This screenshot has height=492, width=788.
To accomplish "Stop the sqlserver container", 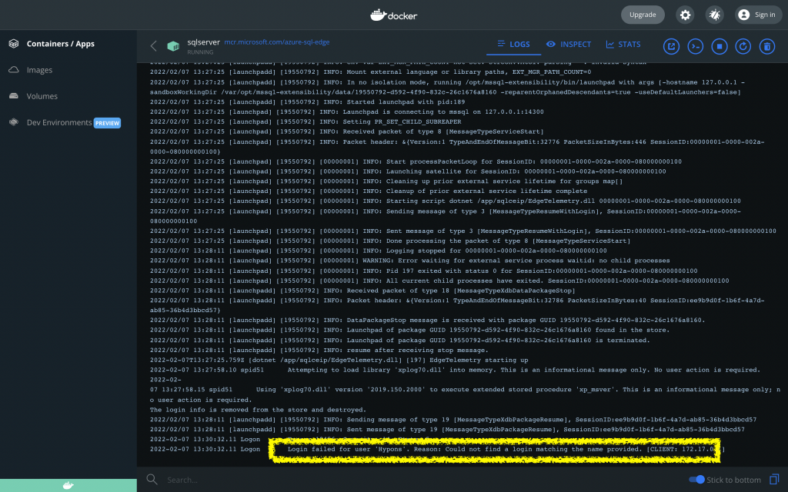I will (720, 46).
